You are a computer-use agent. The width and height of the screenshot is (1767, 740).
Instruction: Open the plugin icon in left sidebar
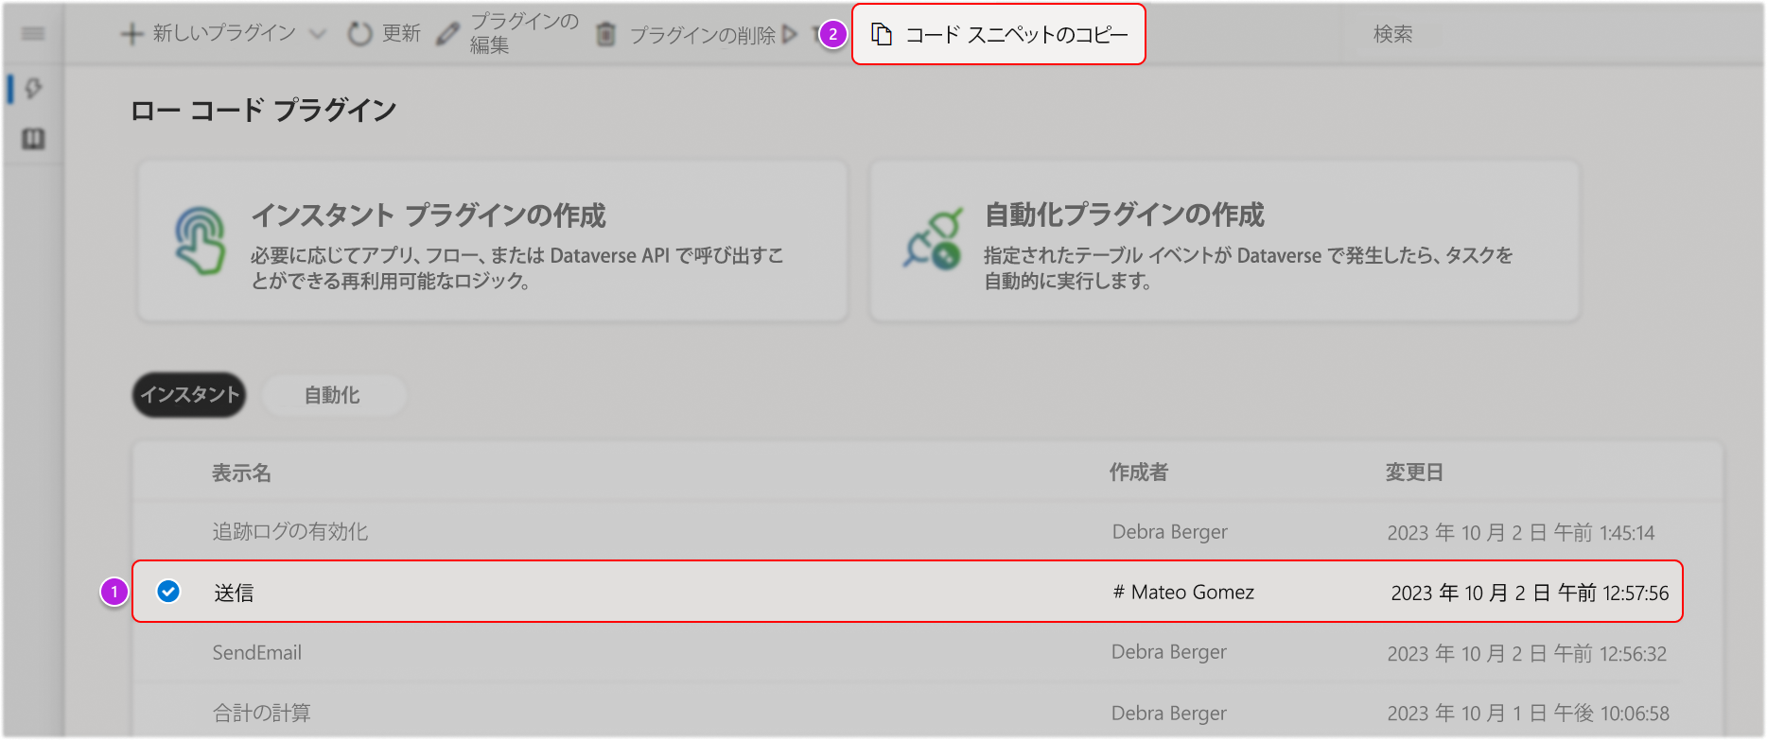(34, 88)
